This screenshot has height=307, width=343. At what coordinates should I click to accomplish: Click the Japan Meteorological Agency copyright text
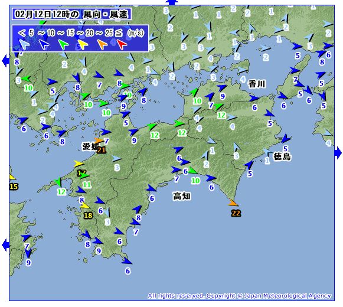click(239, 296)
